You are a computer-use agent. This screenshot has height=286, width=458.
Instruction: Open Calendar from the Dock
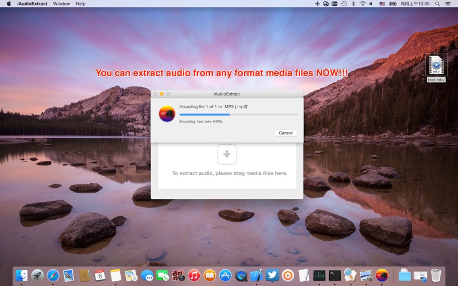[x=100, y=275]
